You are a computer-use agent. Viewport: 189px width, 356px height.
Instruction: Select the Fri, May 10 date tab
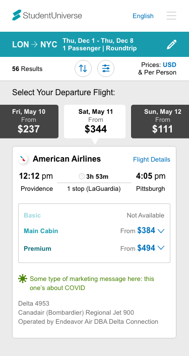[x=29, y=121]
